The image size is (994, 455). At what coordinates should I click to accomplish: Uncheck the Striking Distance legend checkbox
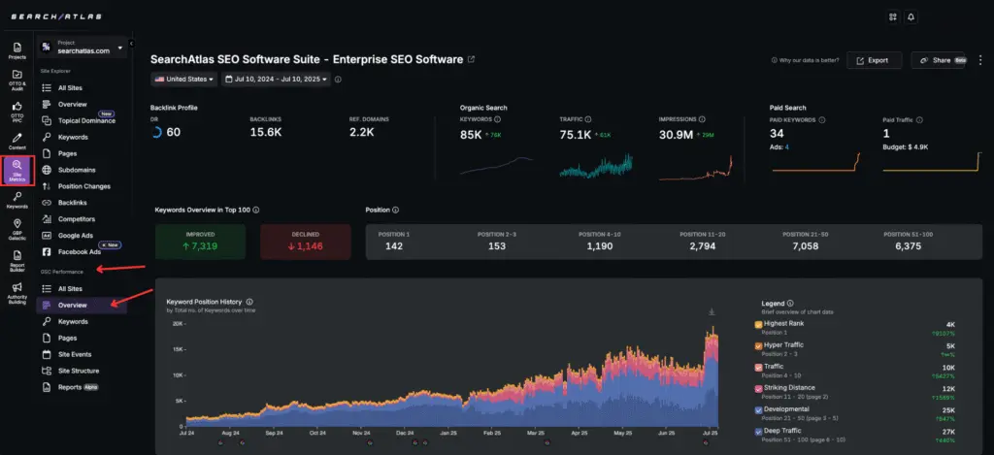tap(758, 388)
